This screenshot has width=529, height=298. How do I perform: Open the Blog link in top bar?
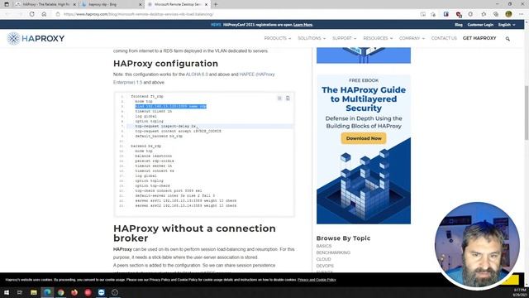[459, 25]
